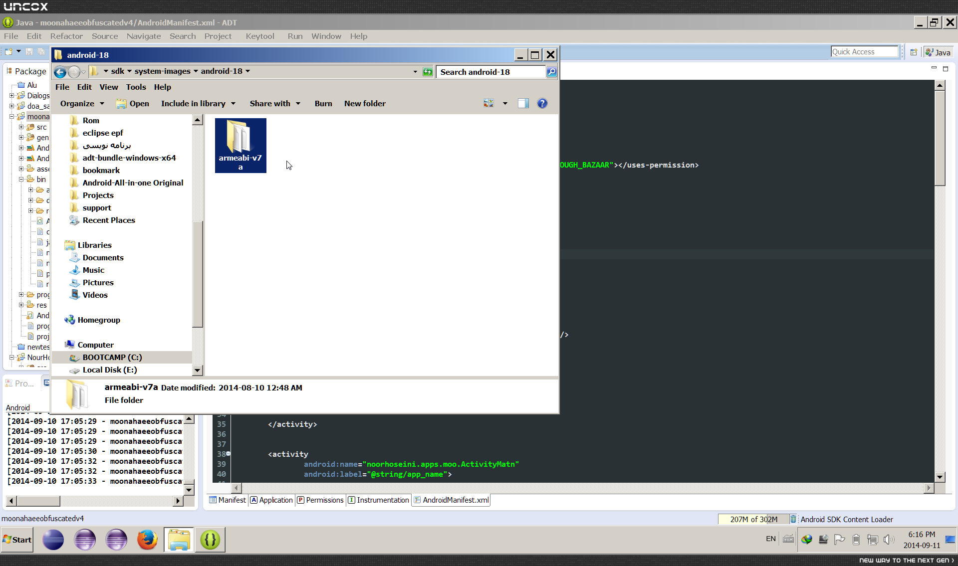
Task: Select the armeabi-v7a folder icon
Action: [x=240, y=146]
